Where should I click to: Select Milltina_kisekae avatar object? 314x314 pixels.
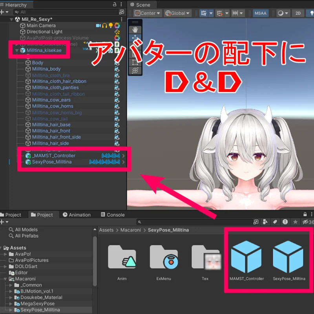tap(44, 50)
